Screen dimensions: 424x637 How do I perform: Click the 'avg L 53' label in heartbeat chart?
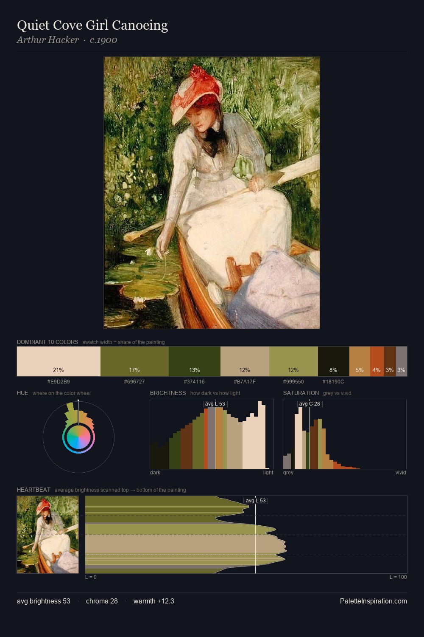click(x=256, y=501)
